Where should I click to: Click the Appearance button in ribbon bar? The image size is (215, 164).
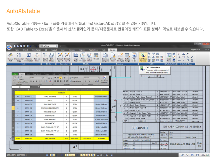pos(195,50)
